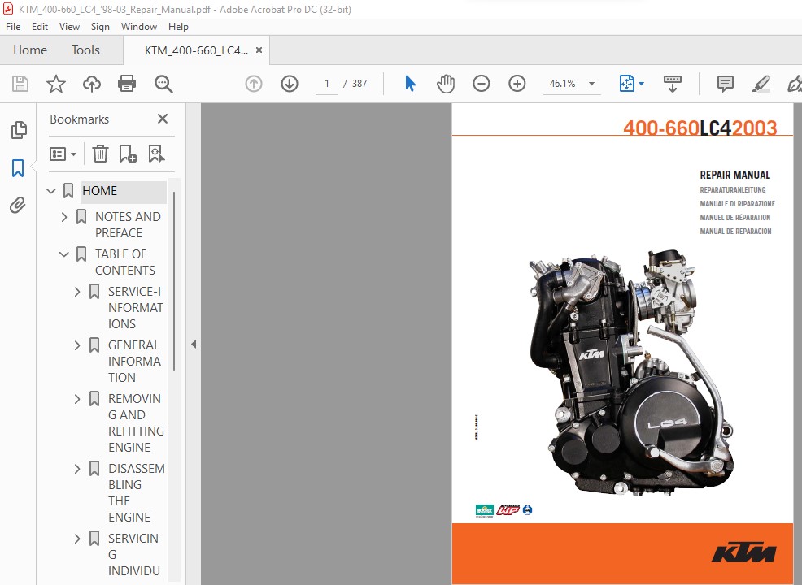Zoom in with plus icon
The height and width of the screenshot is (585, 802).
[517, 83]
